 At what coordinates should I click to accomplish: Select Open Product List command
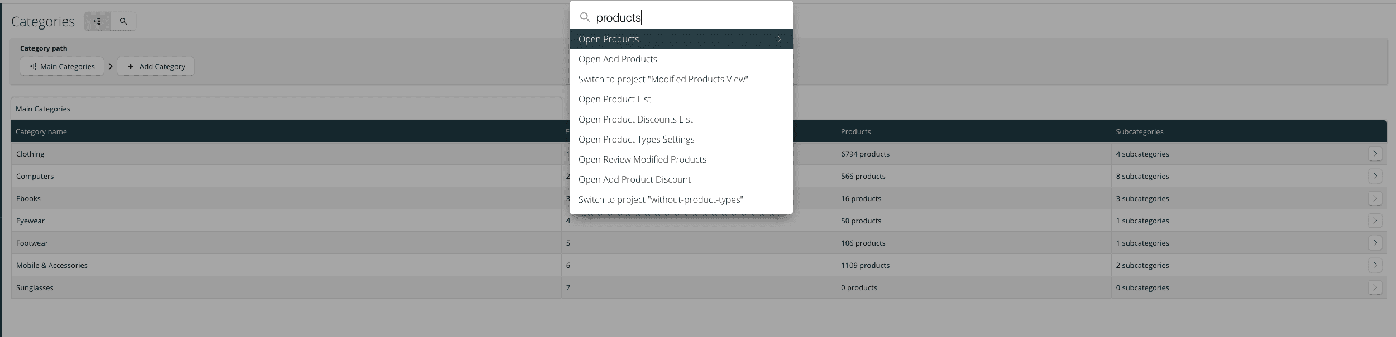614,99
